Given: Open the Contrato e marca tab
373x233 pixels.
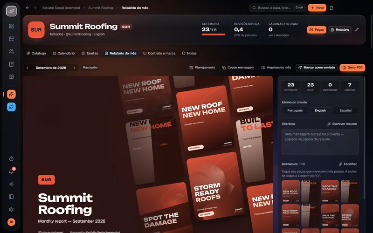Looking at the screenshot, I should tap(159, 53).
